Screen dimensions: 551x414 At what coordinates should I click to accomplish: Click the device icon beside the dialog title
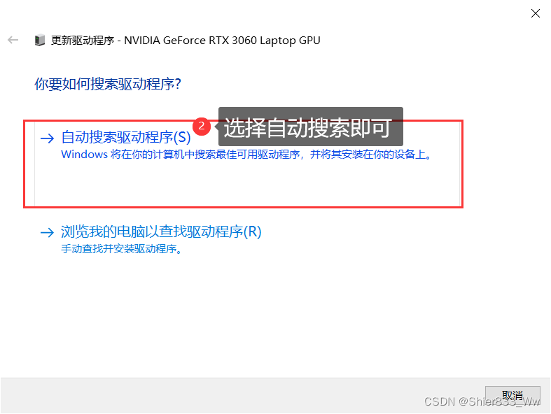tap(40, 40)
